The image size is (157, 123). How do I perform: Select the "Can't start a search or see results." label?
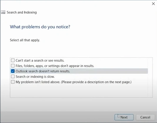pos(40,61)
